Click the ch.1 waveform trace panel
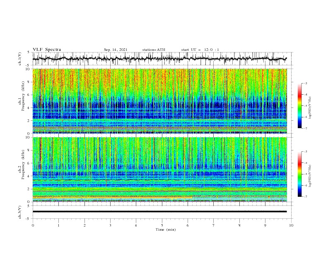The height and width of the screenshot is (253, 328). 163,59
